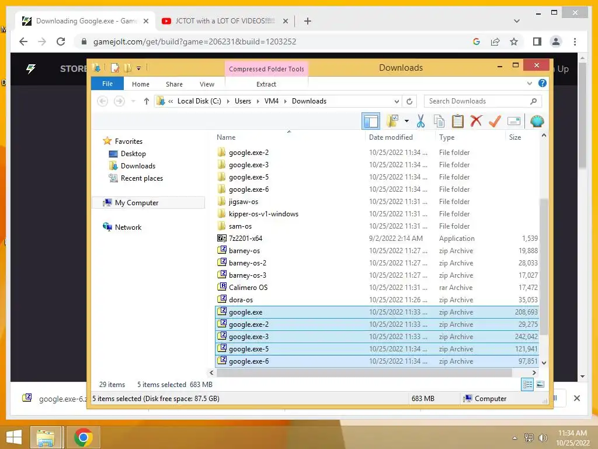Screen dimensions: 598x449
Task: Open the recent locations dropdown arrow
Action: tap(133, 101)
